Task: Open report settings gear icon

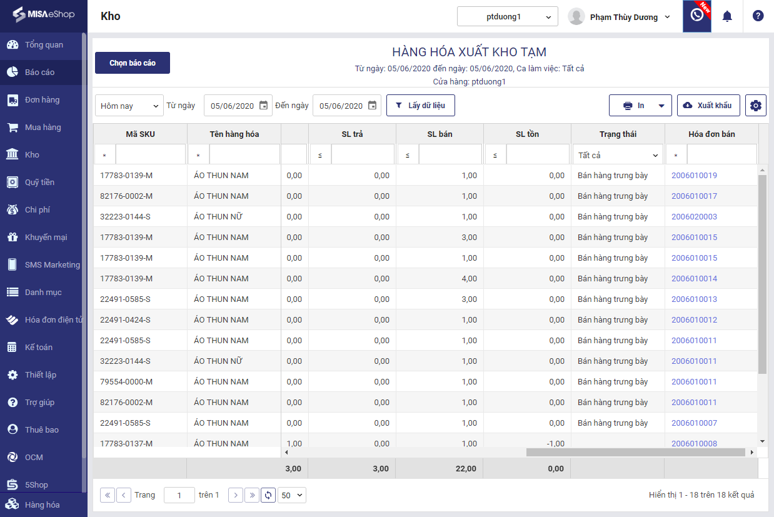Action: click(755, 106)
